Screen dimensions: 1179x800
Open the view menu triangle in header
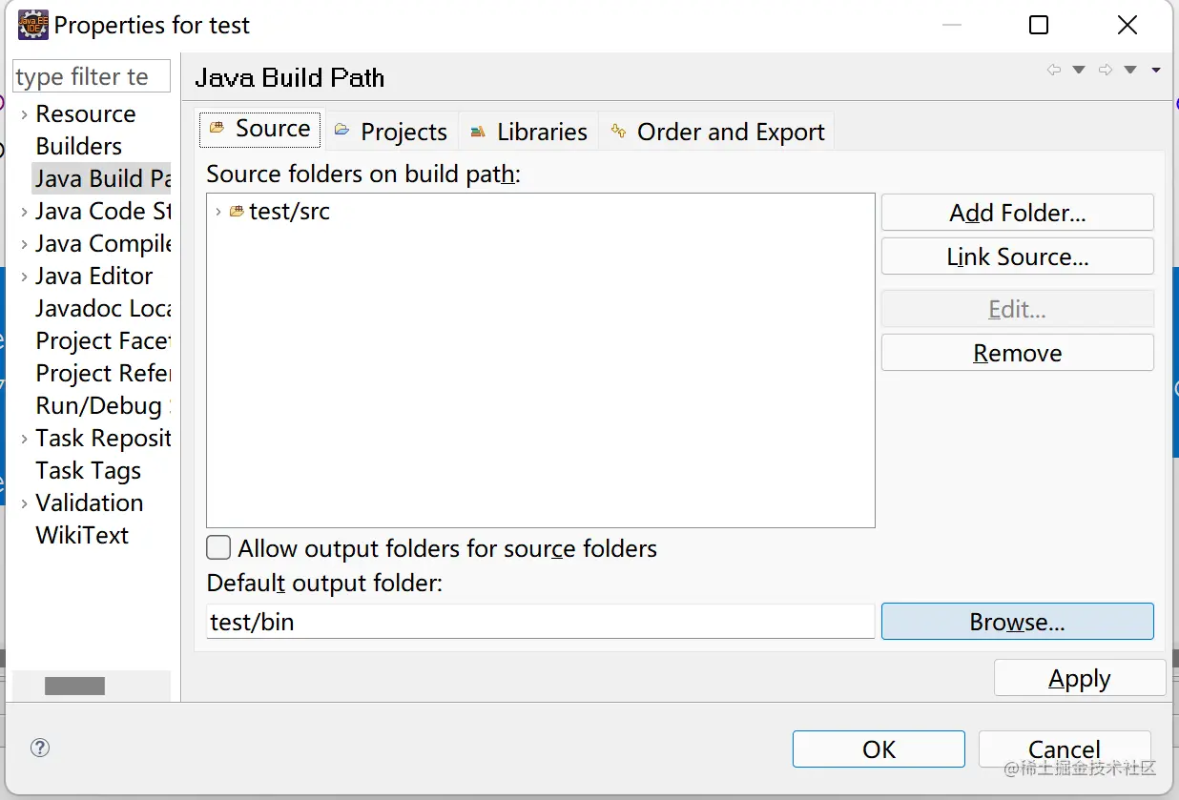pos(1156,70)
